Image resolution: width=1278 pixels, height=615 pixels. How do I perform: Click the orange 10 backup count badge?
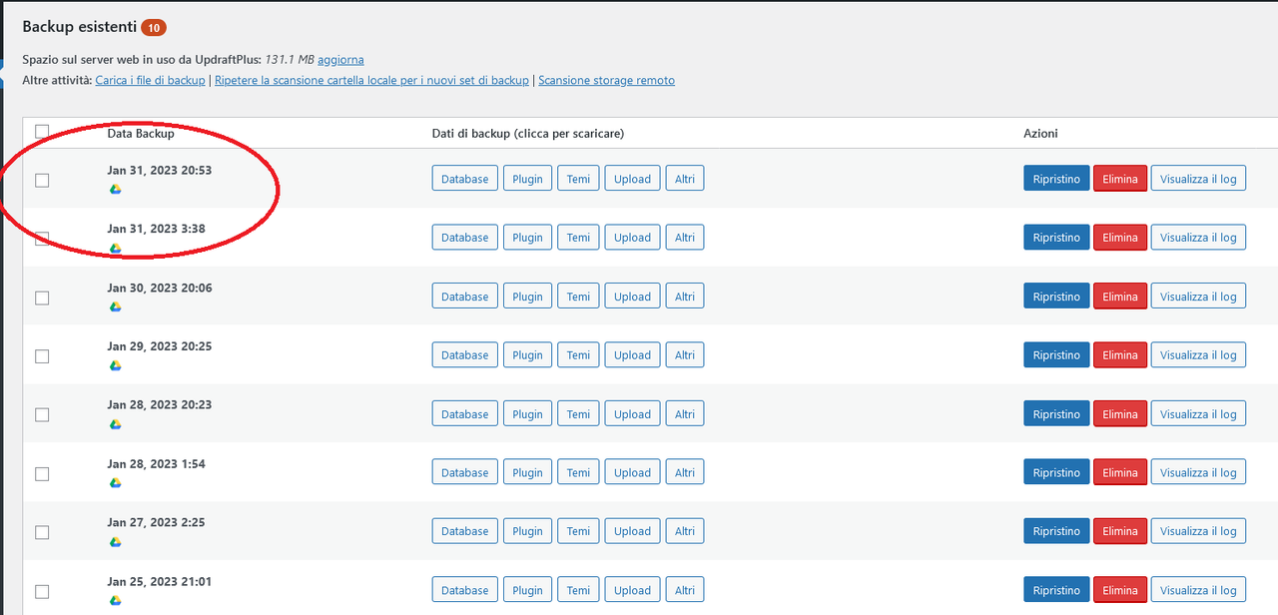154,27
